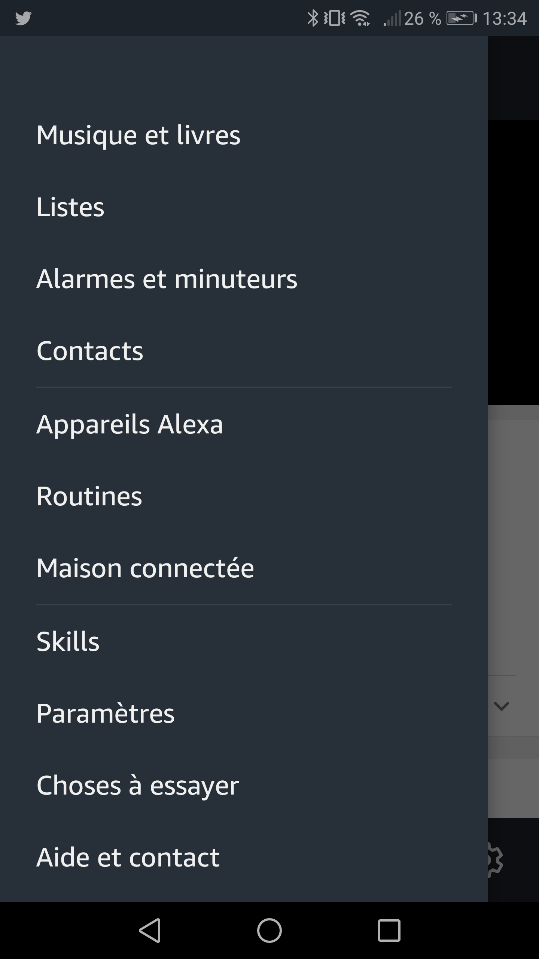This screenshot has height=959, width=539.
Task: Open recent apps with square button
Action: [389, 930]
